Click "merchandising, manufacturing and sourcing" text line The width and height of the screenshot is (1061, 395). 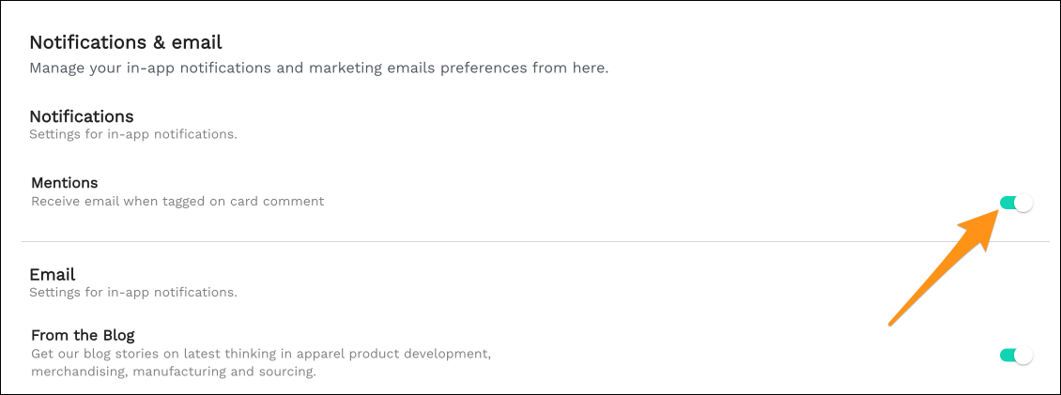tap(173, 372)
